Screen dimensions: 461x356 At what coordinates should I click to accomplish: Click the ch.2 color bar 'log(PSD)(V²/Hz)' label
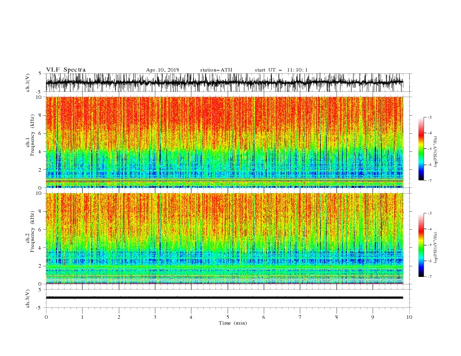(436, 248)
